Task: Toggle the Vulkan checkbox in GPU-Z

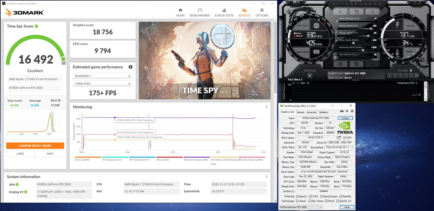Action: point(297,201)
